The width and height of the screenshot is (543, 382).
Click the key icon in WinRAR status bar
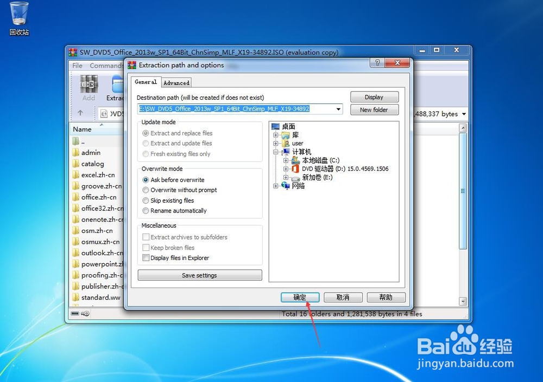point(85,314)
